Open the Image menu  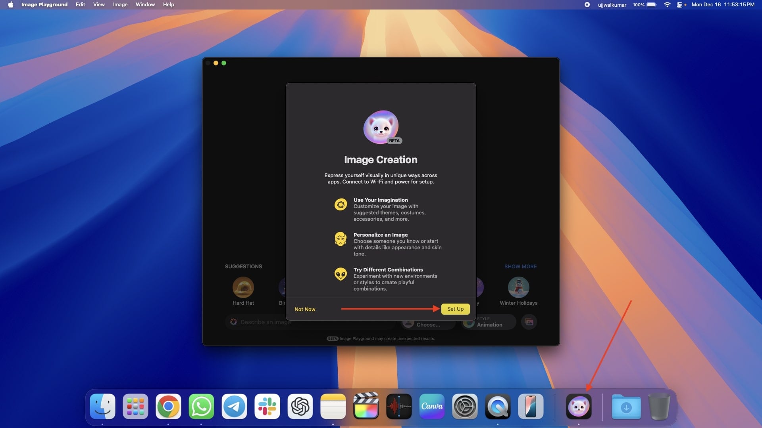120,5
